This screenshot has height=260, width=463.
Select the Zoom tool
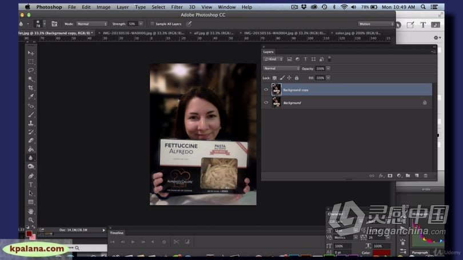coord(31,220)
